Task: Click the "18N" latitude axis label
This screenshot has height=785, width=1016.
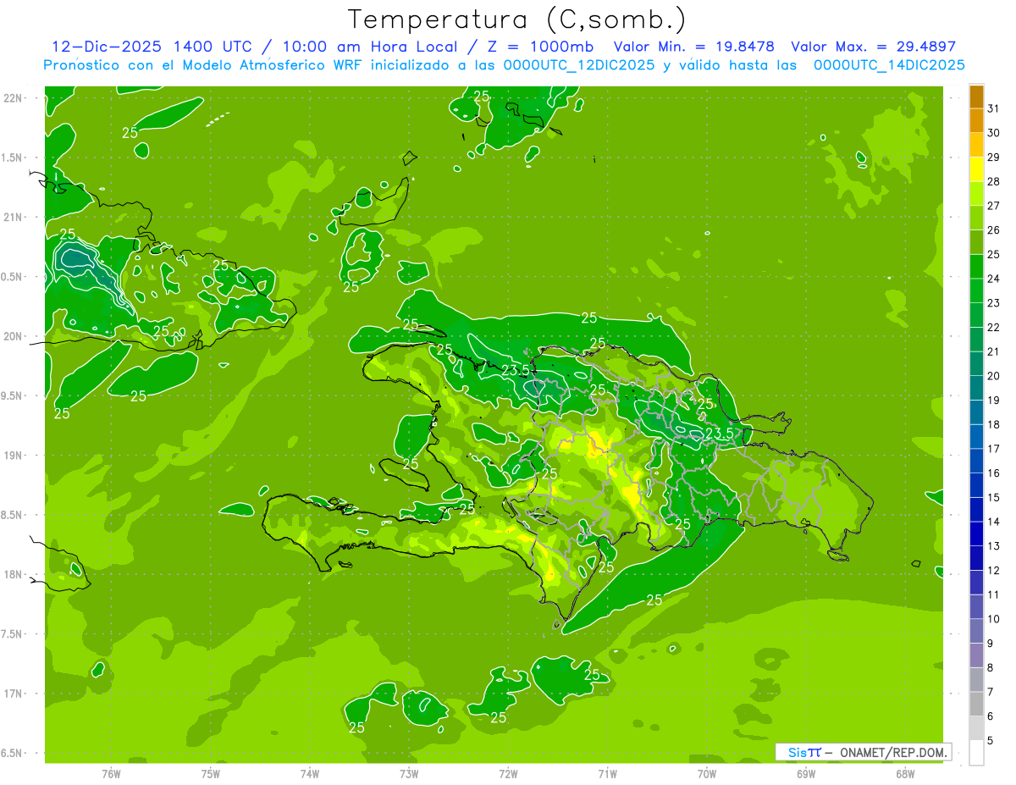Action: coord(14,574)
